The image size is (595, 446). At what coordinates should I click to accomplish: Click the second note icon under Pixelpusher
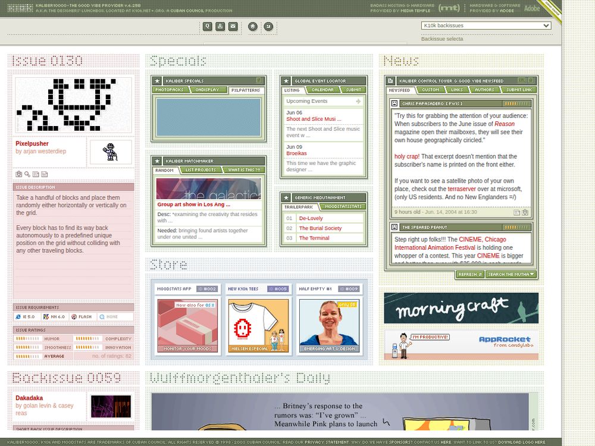pos(45,174)
